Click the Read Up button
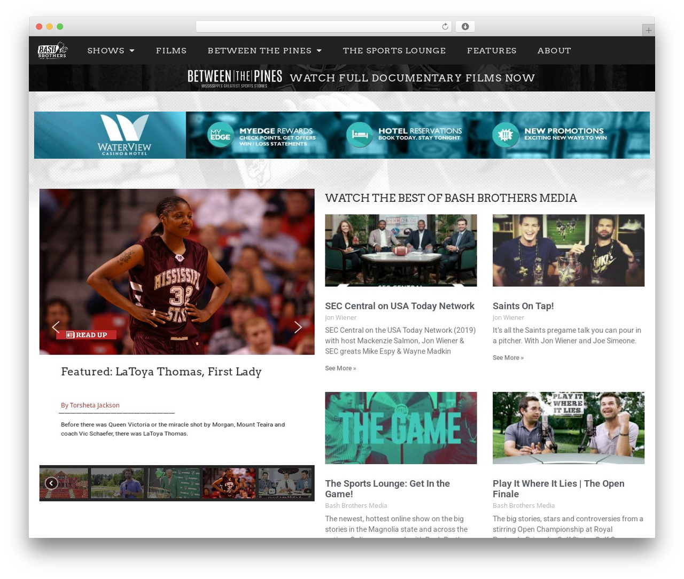The width and height of the screenshot is (684, 579). [x=87, y=335]
